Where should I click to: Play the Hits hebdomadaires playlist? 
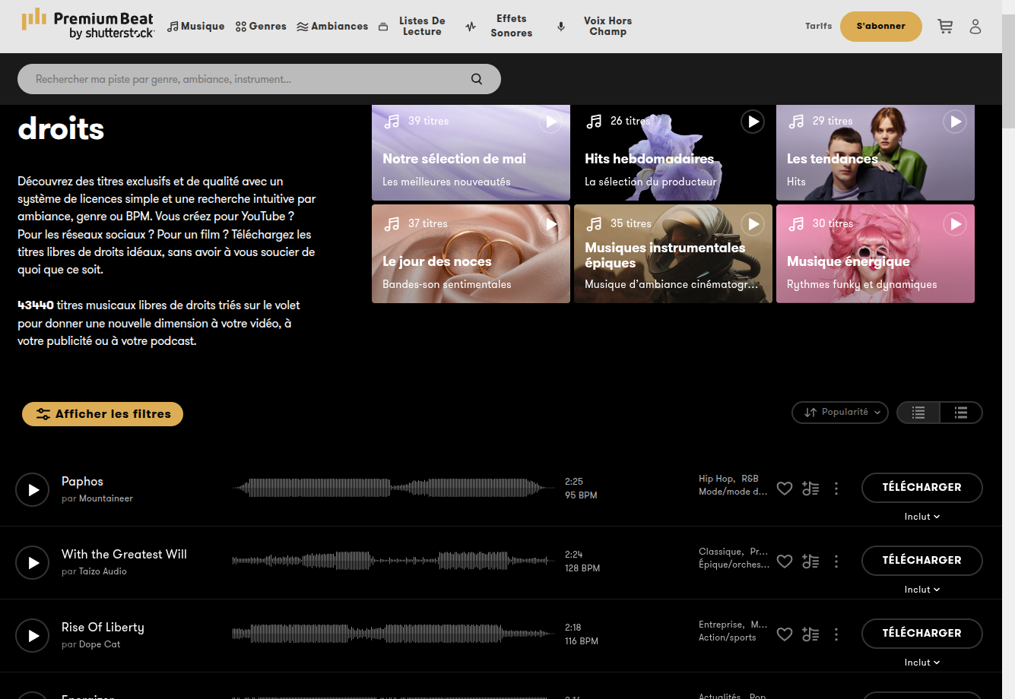point(752,122)
